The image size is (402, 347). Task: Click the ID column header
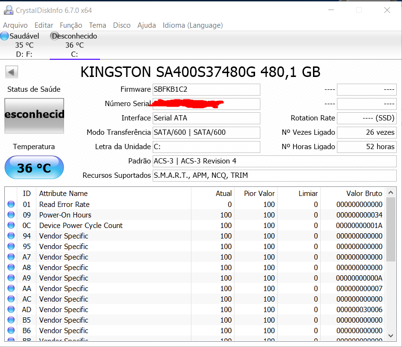coord(27,194)
